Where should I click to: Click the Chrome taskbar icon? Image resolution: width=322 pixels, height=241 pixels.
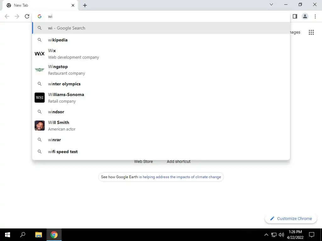54,235
